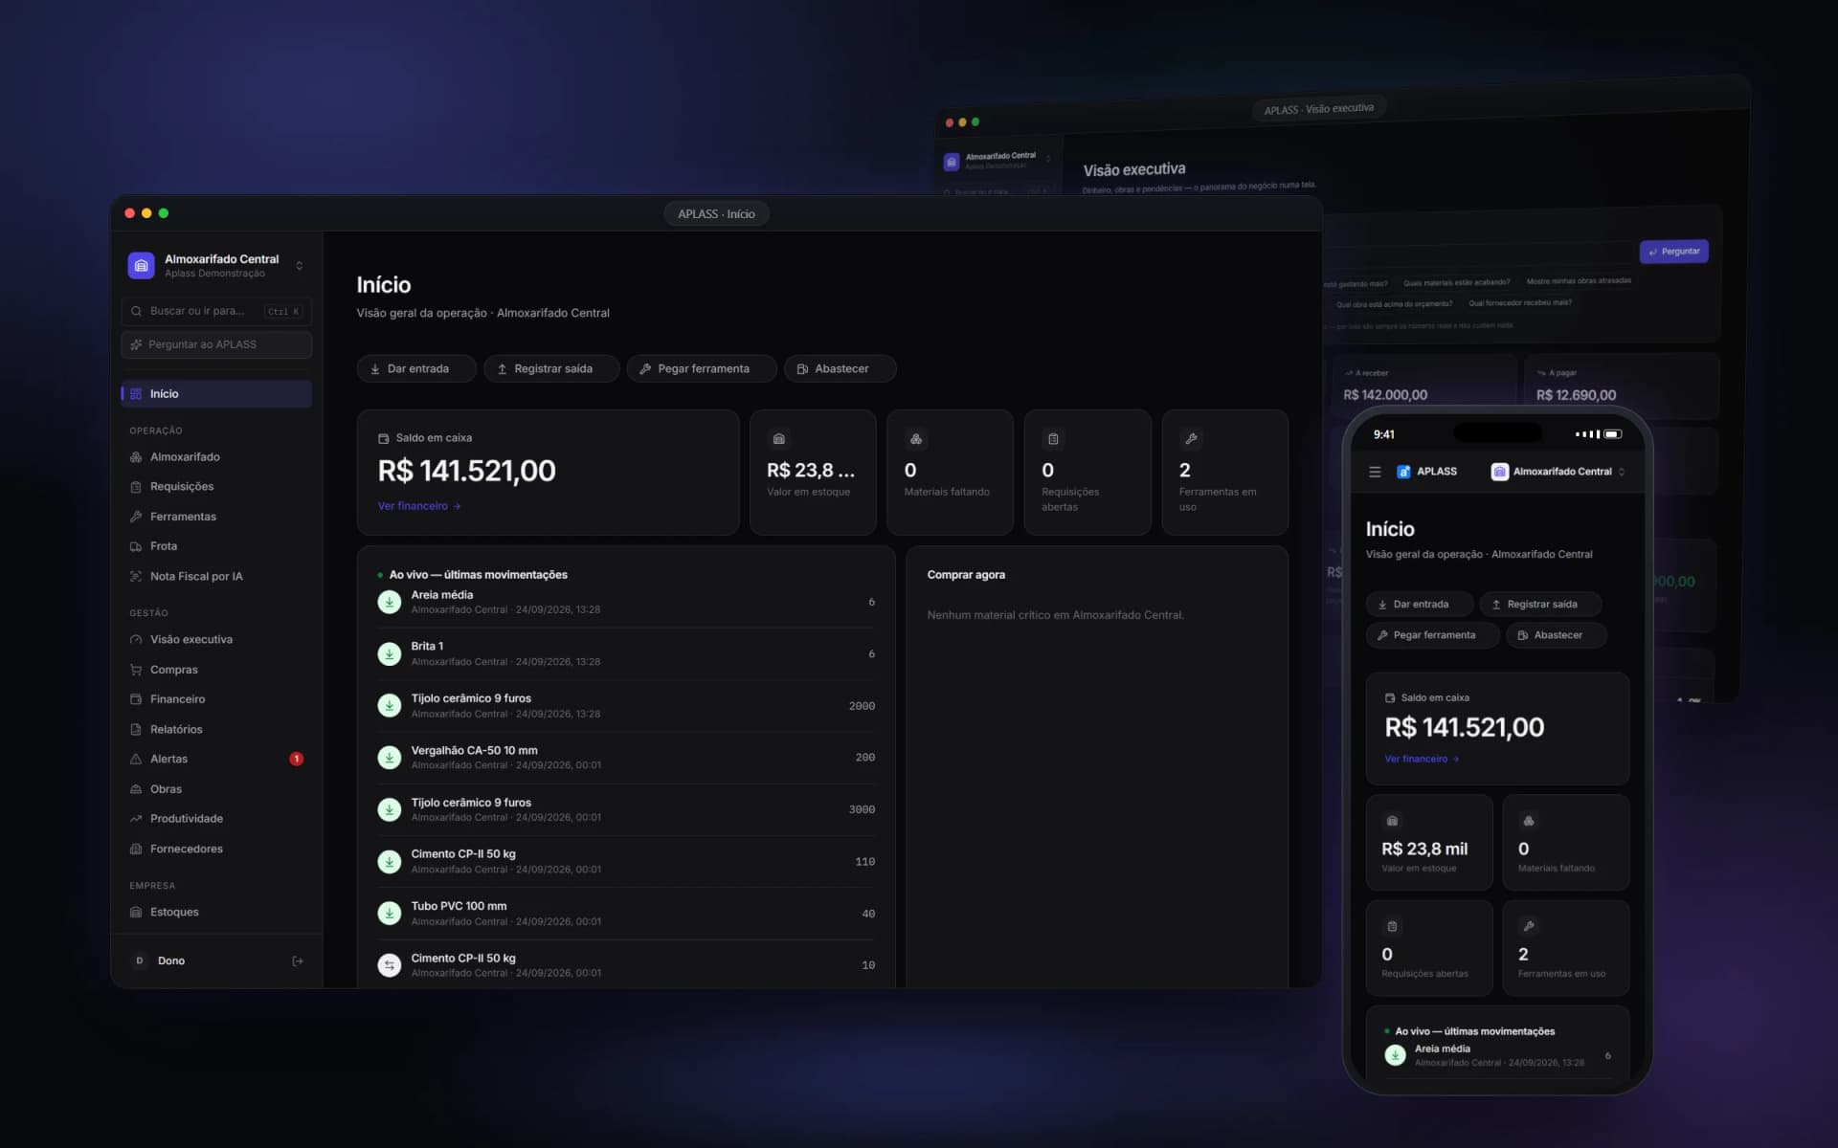This screenshot has width=1838, height=1148.
Task: Click the Financeiro wallet icon
Action: coord(136,699)
